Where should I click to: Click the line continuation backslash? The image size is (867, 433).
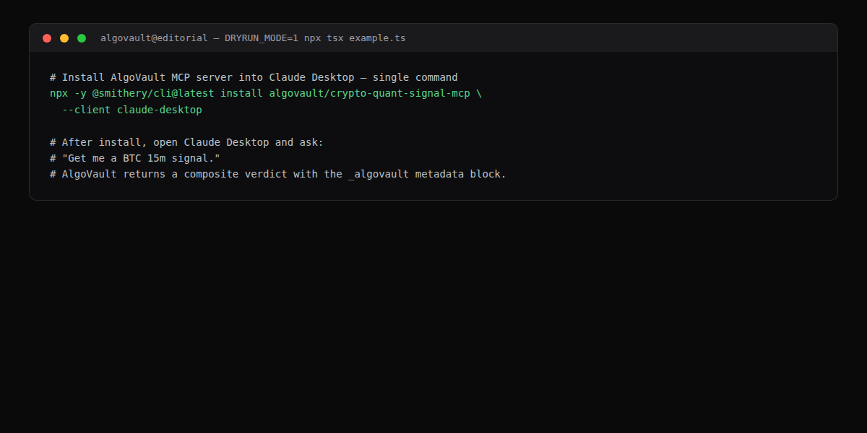click(x=480, y=93)
